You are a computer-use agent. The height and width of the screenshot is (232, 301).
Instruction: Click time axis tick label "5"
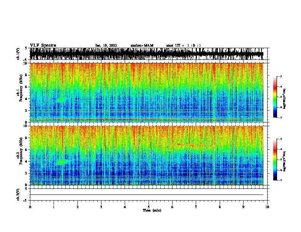coord(149,207)
